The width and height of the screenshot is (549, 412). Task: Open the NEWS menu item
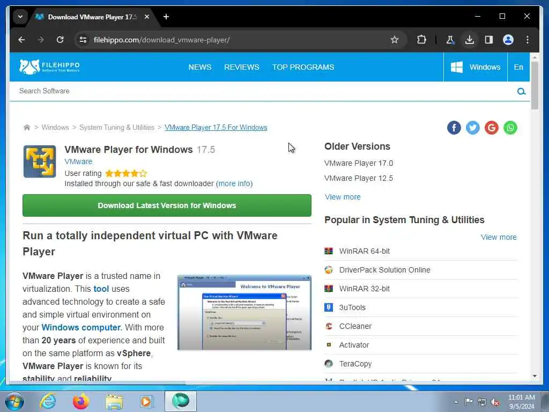pos(200,67)
